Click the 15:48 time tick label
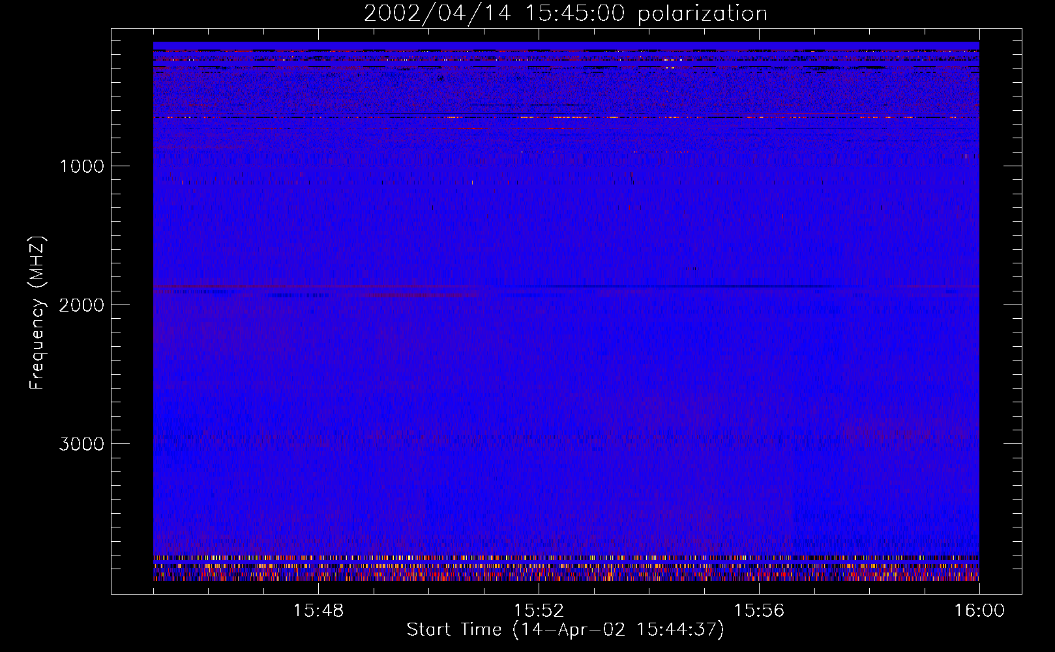This screenshot has height=652, width=1055. (318, 611)
